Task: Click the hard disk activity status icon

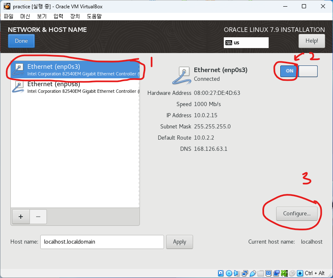Action: coord(220,273)
